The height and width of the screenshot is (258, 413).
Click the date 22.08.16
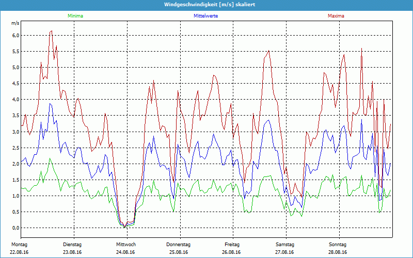coord(19,252)
